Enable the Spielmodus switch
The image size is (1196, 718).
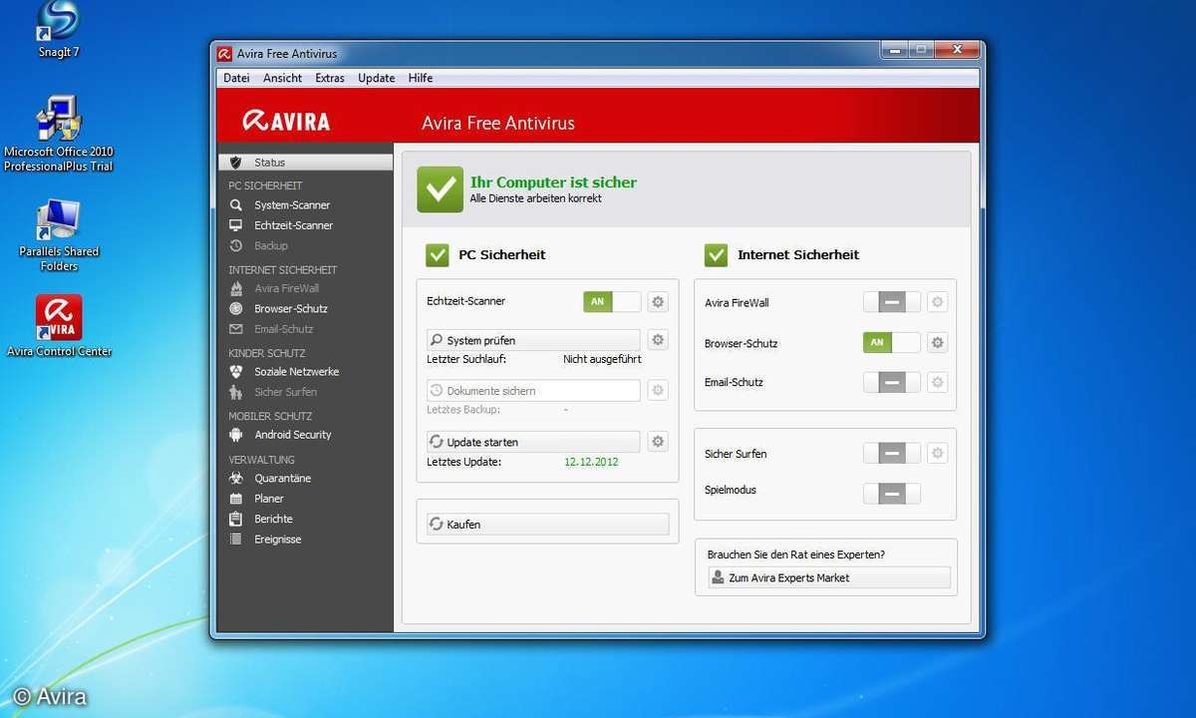pyautogui.click(x=891, y=493)
